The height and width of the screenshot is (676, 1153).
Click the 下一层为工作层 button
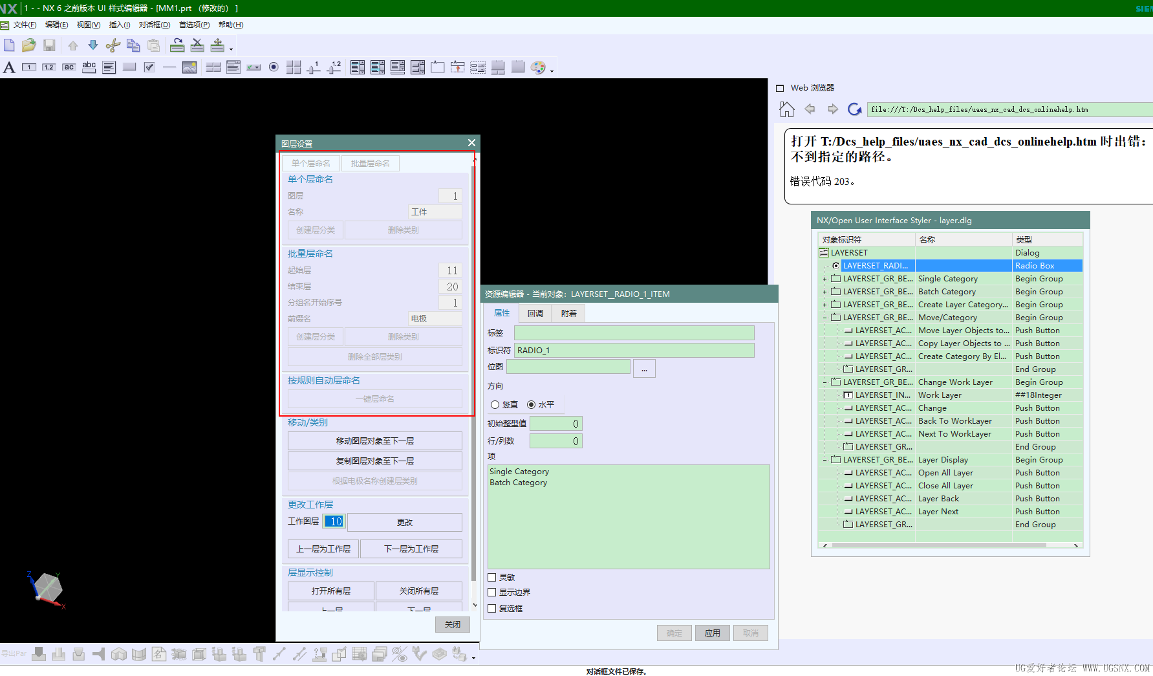pos(411,549)
